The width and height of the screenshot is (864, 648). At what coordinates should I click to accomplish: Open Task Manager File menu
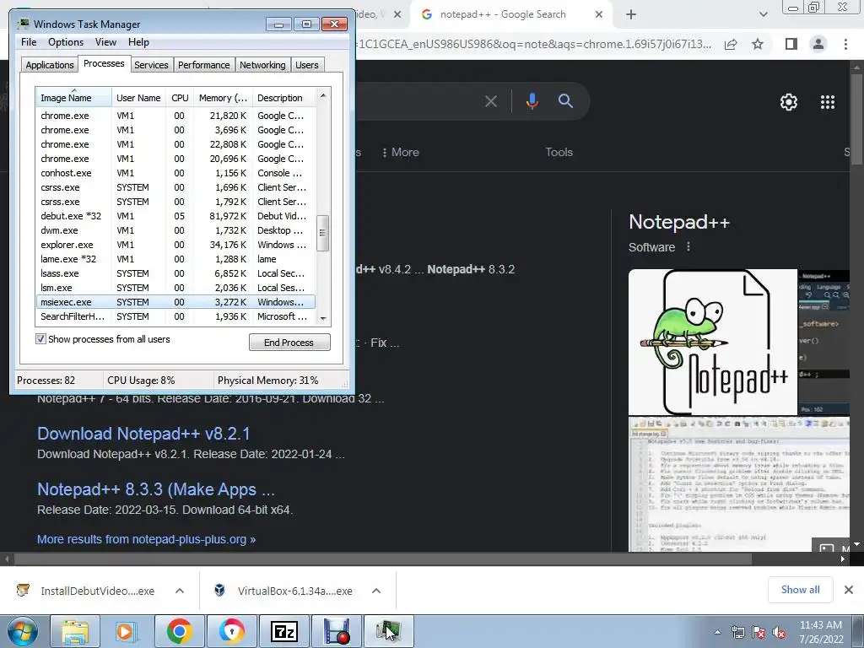click(29, 42)
